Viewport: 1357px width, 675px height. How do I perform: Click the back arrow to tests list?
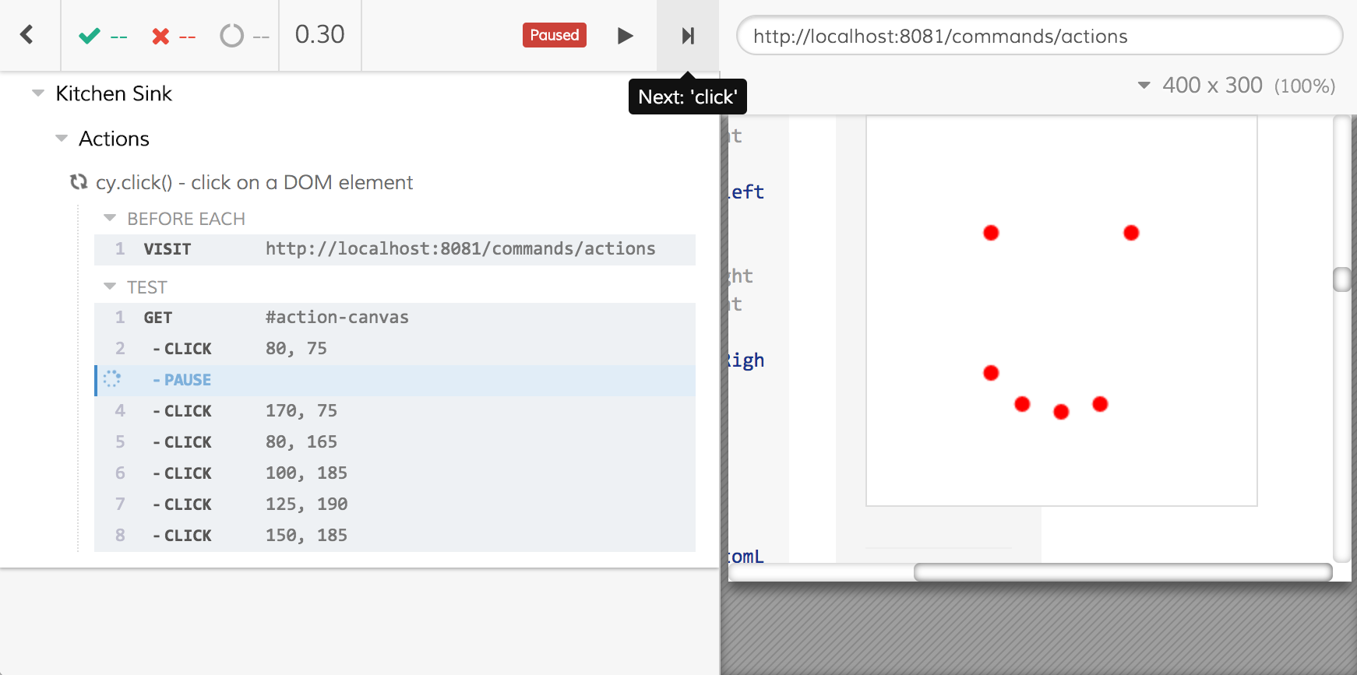point(27,35)
